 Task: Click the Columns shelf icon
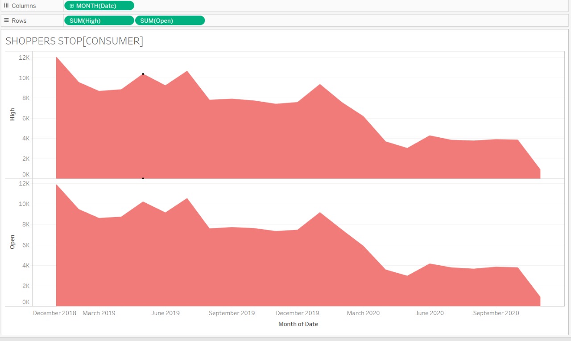[6, 5]
